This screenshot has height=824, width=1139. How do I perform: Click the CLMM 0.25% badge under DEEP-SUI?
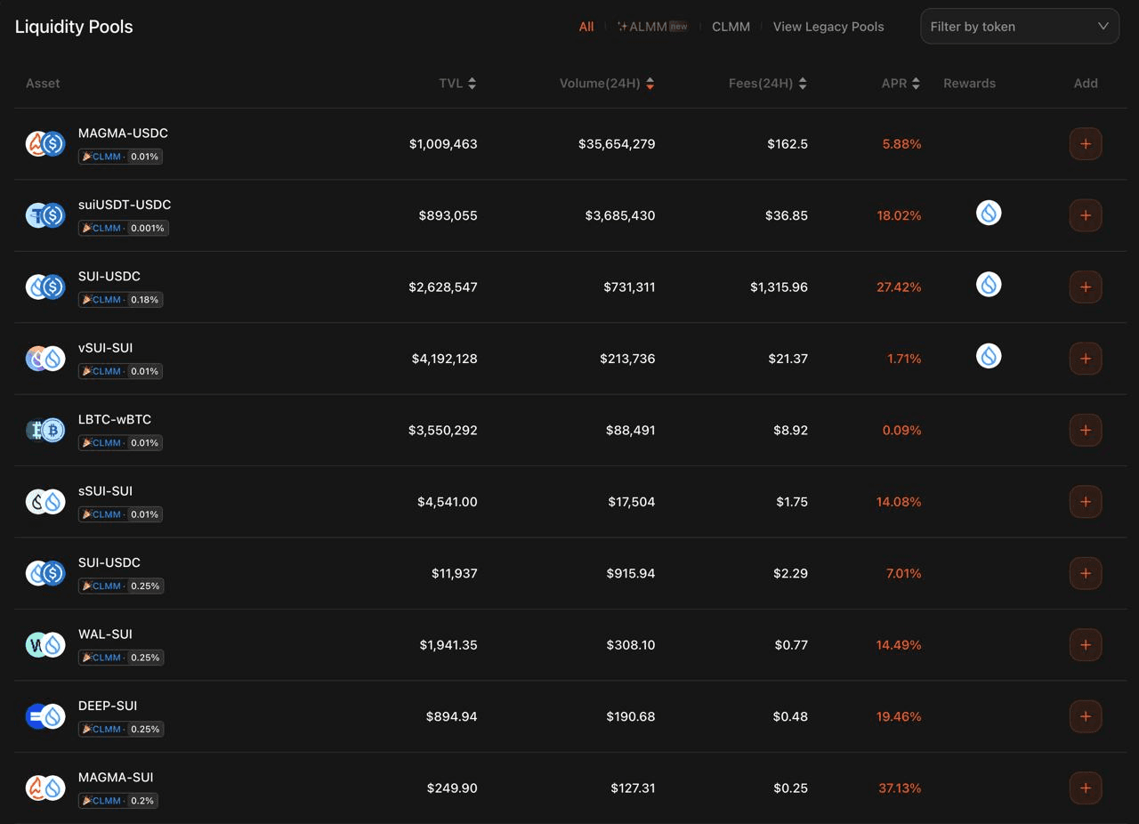point(121,729)
